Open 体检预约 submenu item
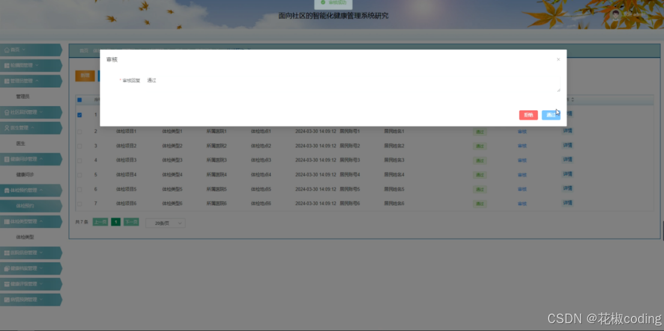The image size is (664, 331). pos(31,206)
